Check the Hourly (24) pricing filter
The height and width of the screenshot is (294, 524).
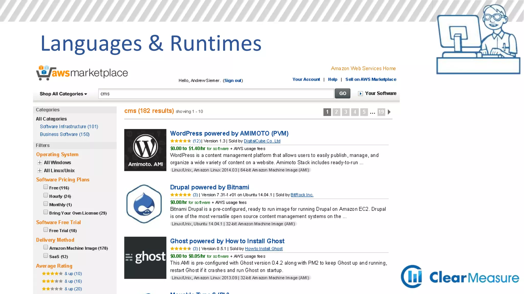pyautogui.click(x=46, y=195)
